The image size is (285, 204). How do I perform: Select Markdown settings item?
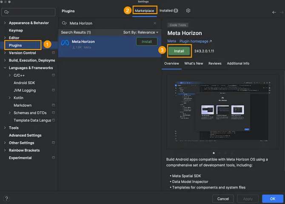(23, 105)
